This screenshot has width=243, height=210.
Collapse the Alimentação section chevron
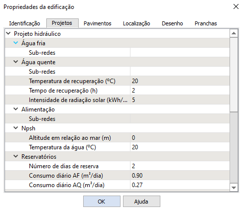tap(15, 109)
